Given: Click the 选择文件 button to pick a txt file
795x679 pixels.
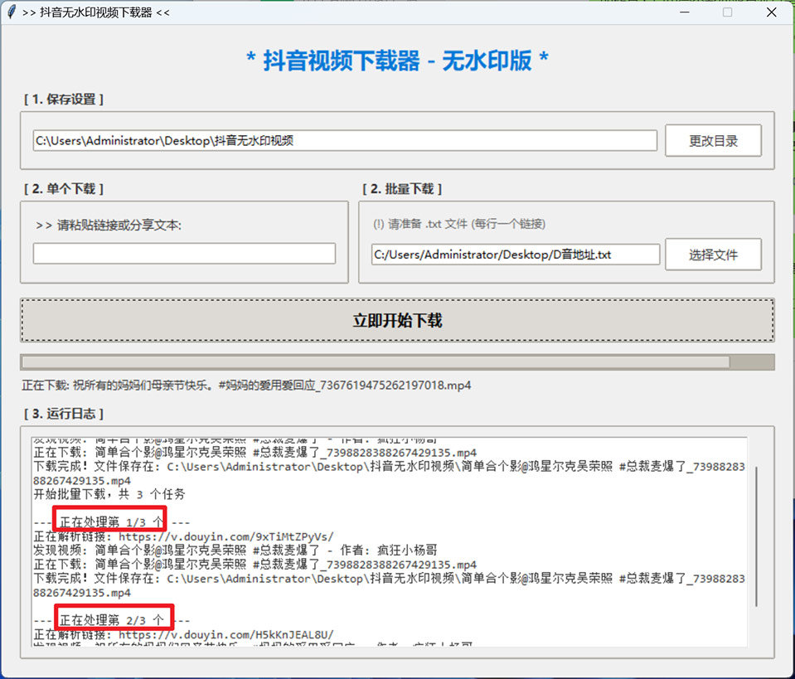Looking at the screenshot, I should click(713, 255).
